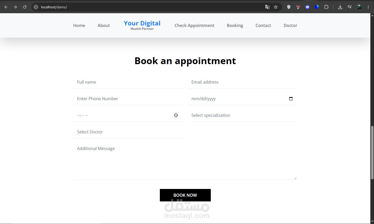Open the Chrome three-dot menu
Screen dimensions: 374x224
[368, 7]
